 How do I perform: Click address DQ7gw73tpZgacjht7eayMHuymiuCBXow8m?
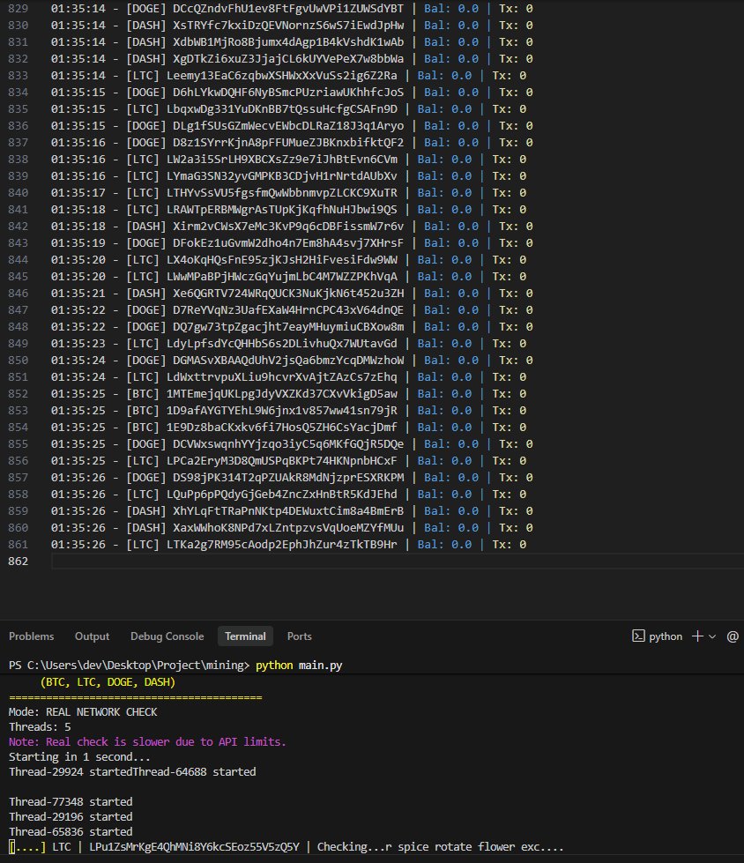288,327
